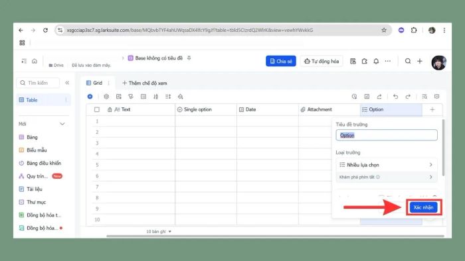Select Table in the sidebar
The width and height of the screenshot is (465, 261).
pos(43,100)
